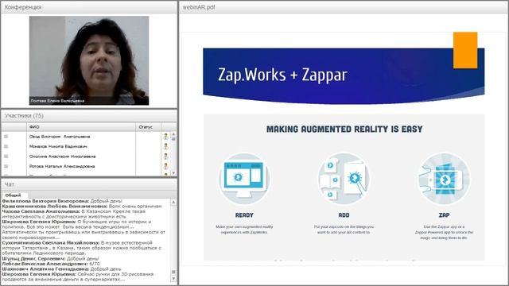This screenshot has height=286, width=509.
Task: Click the chat message reading 6/70
Action: tap(51, 264)
